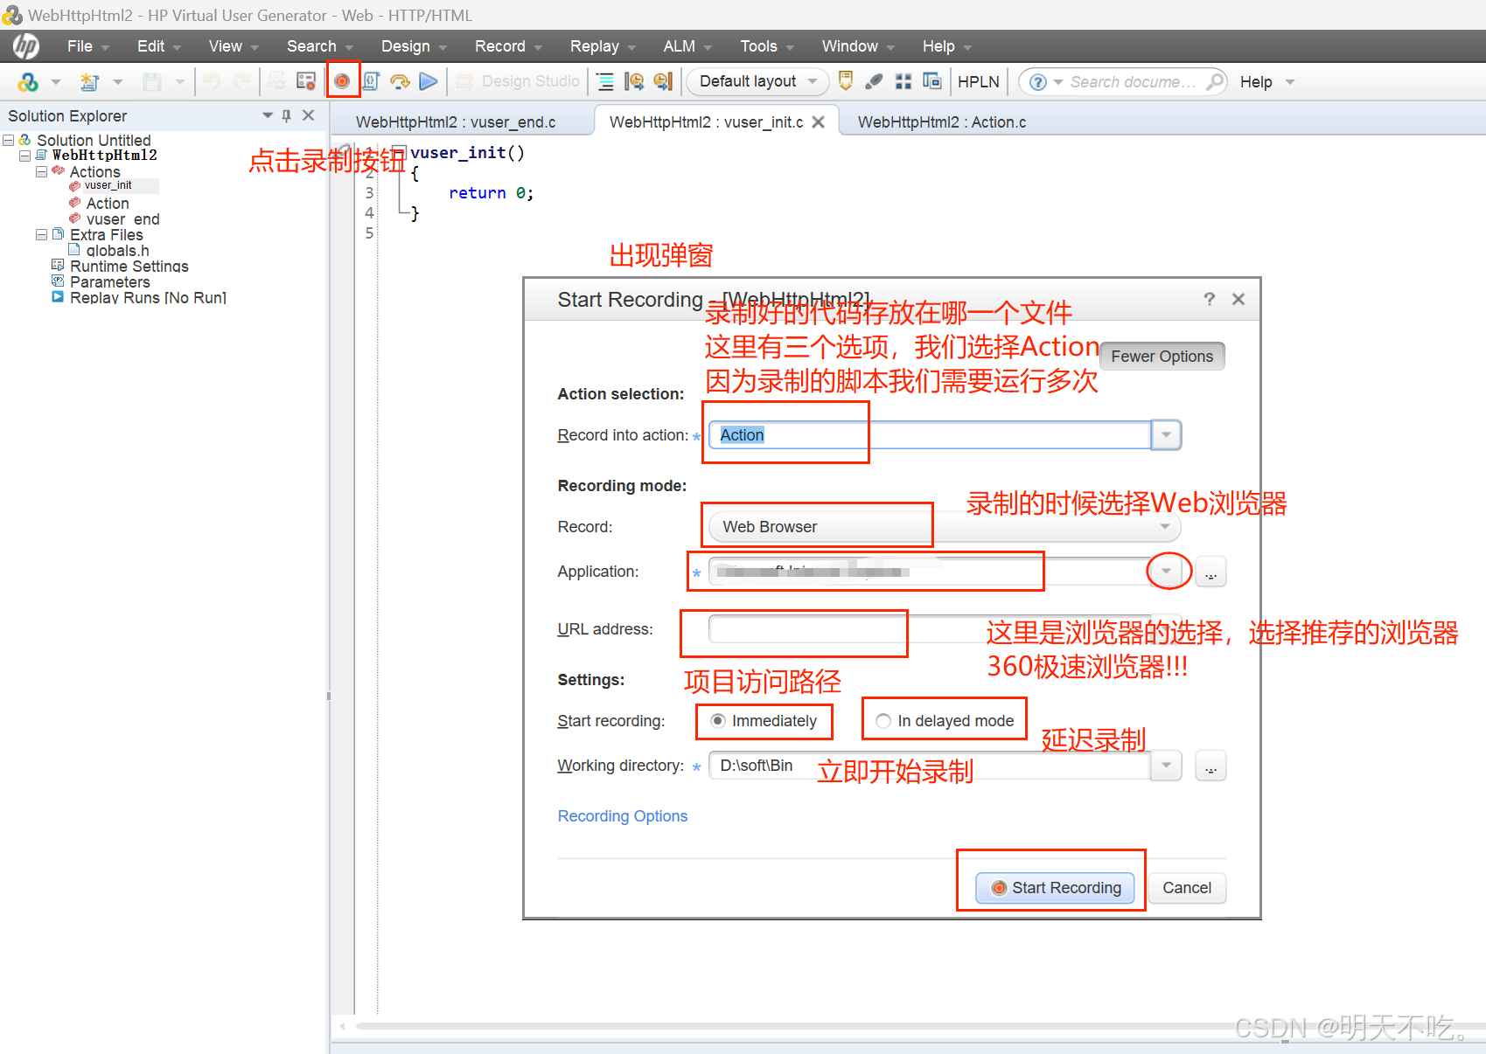Image resolution: width=1486 pixels, height=1054 pixels.
Task: Click the Add Solution icon in toolbar
Action: click(x=28, y=81)
